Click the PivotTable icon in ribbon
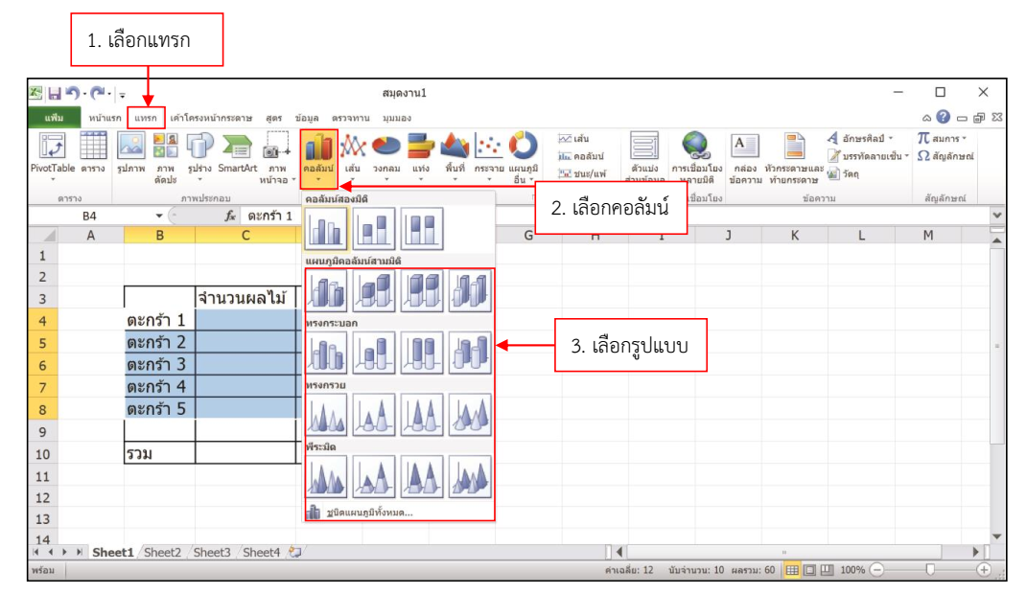This screenshot has width=1026, height=594. pos(54,153)
